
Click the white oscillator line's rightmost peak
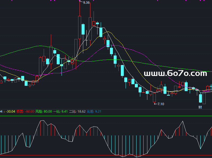[x=183, y=121]
